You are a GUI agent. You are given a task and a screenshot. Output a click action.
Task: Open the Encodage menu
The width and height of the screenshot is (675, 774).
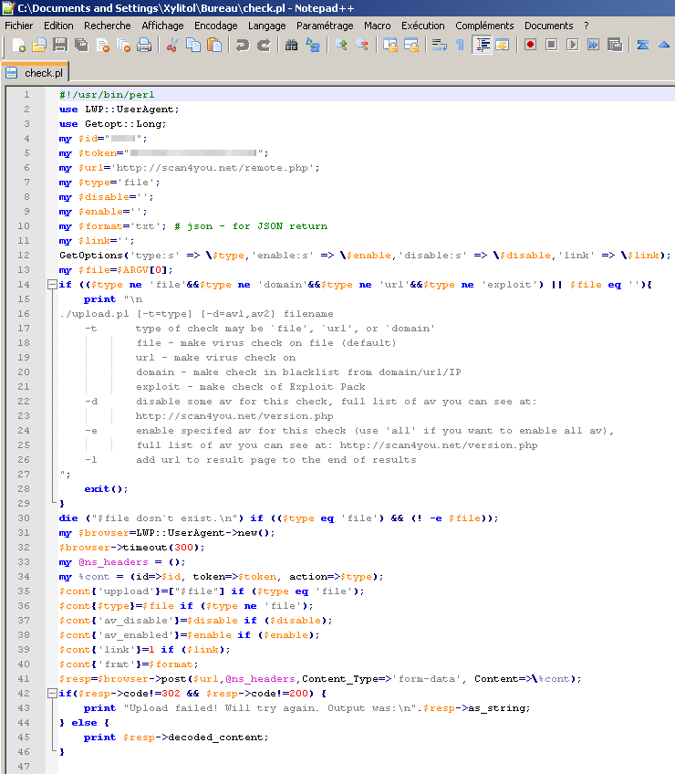pos(215,26)
